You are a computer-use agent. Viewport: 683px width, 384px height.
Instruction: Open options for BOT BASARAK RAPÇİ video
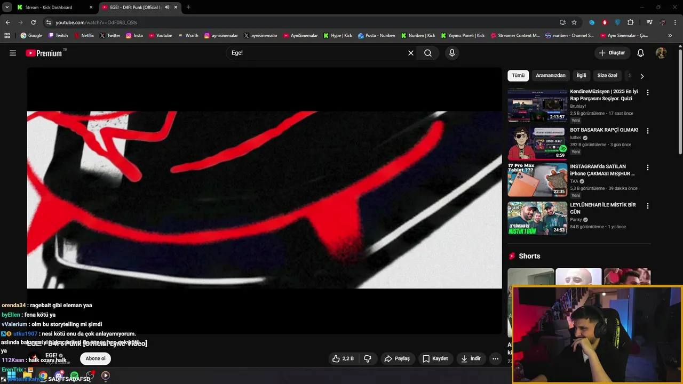pyautogui.click(x=648, y=131)
